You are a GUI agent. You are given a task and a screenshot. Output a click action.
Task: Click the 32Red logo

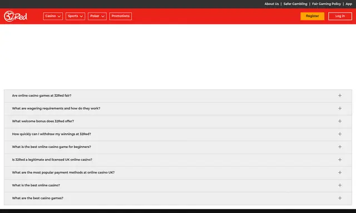[x=16, y=16]
